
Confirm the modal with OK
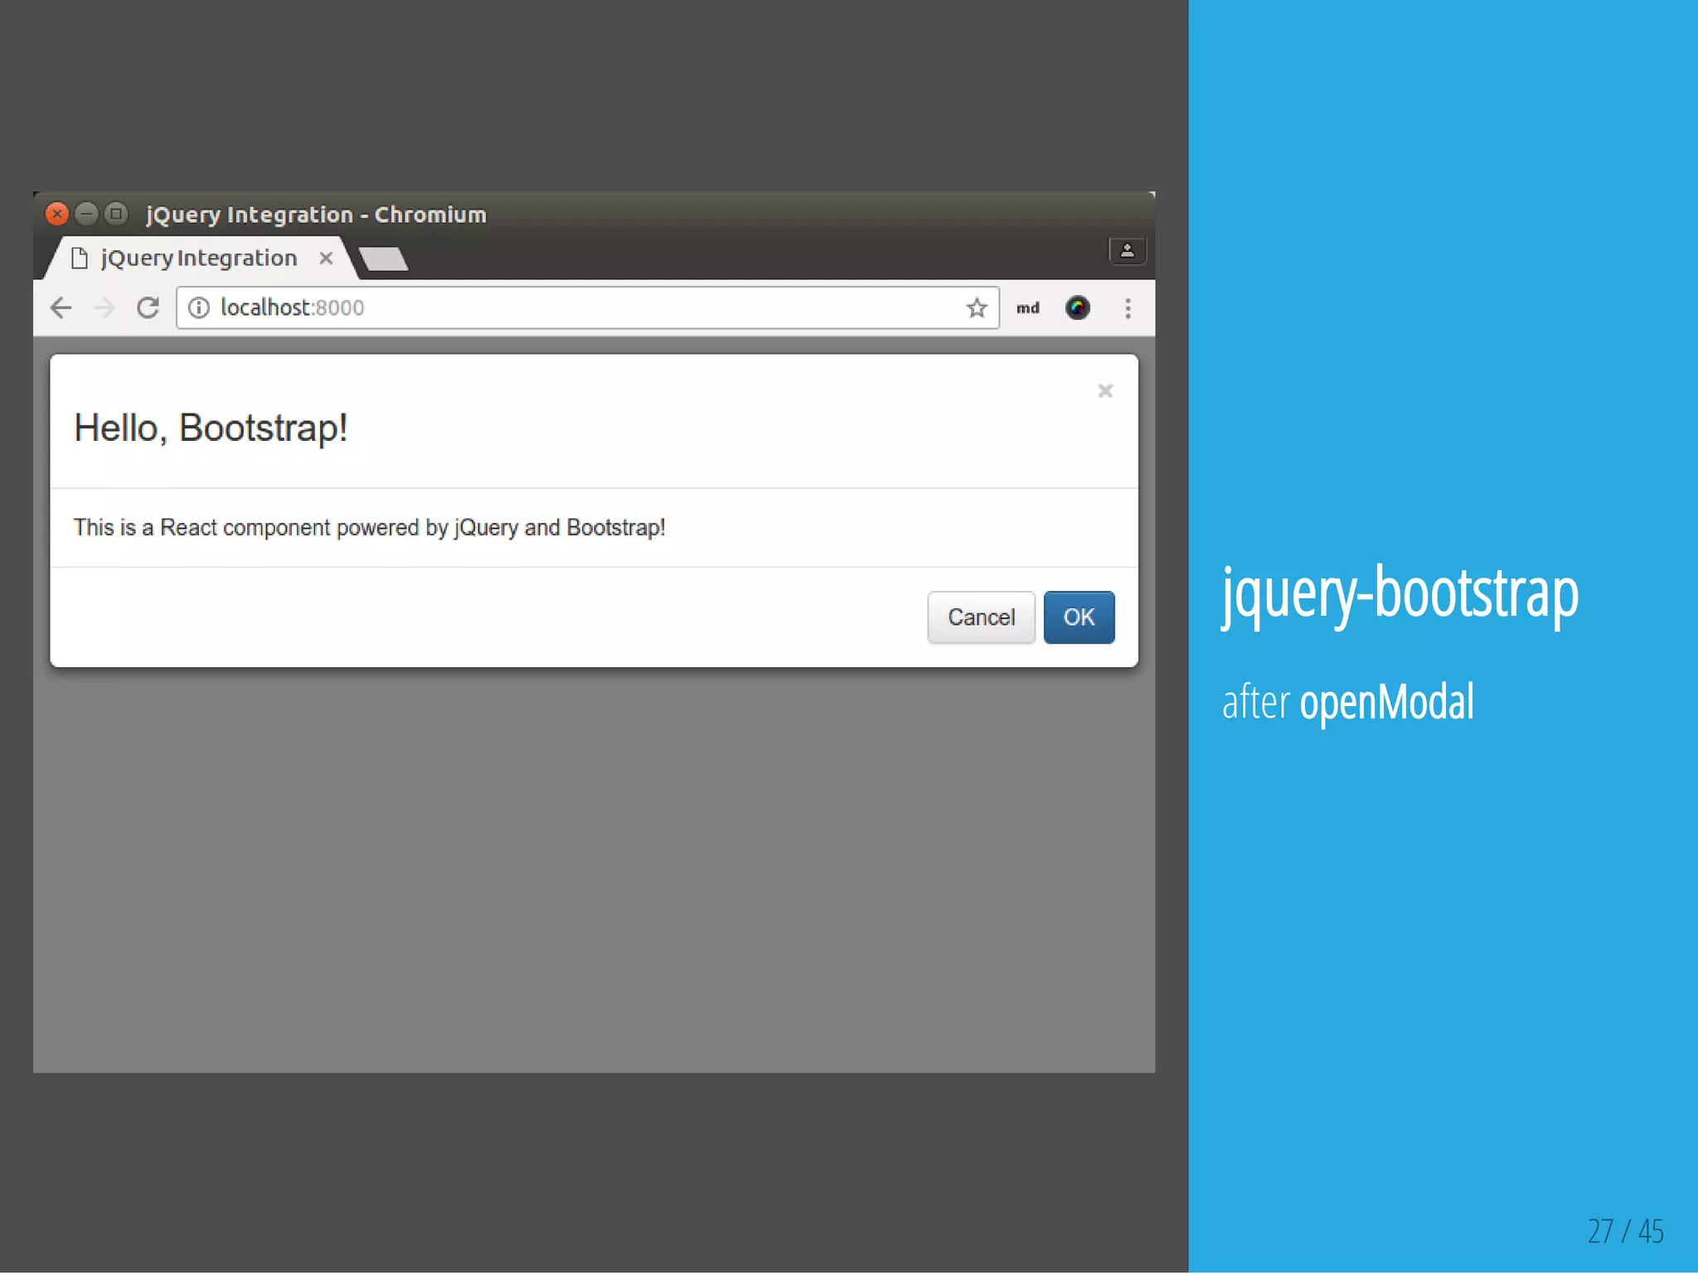click(x=1079, y=617)
